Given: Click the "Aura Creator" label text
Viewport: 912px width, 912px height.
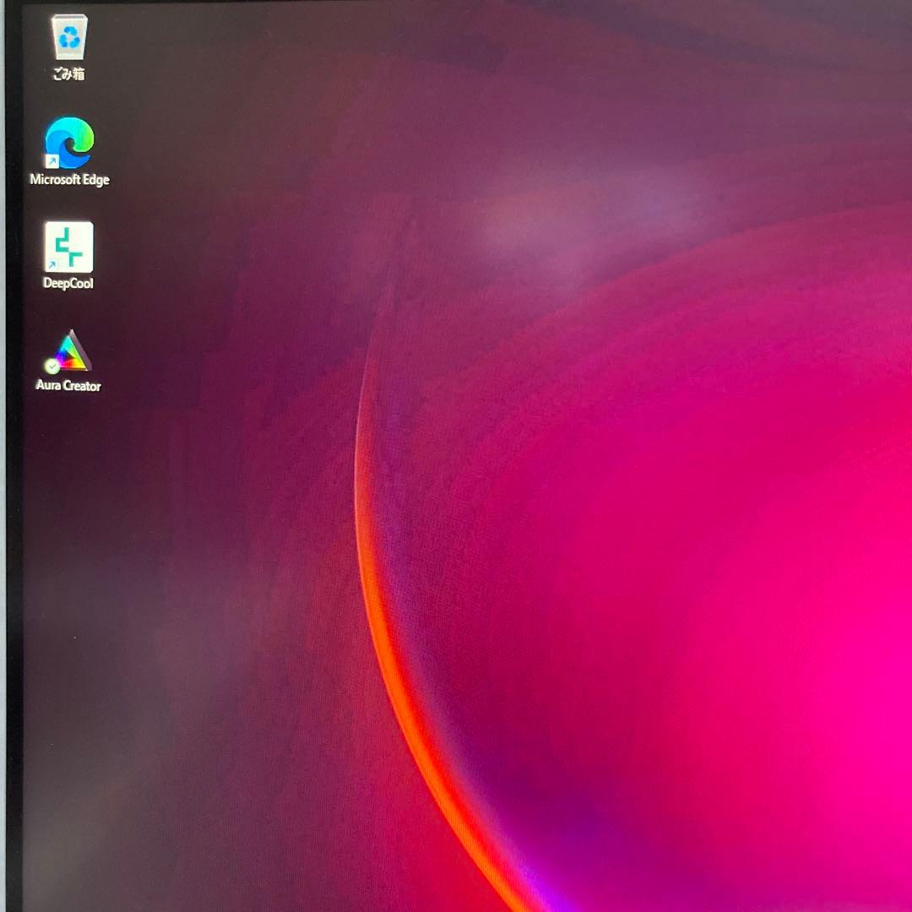Looking at the screenshot, I should [68, 386].
